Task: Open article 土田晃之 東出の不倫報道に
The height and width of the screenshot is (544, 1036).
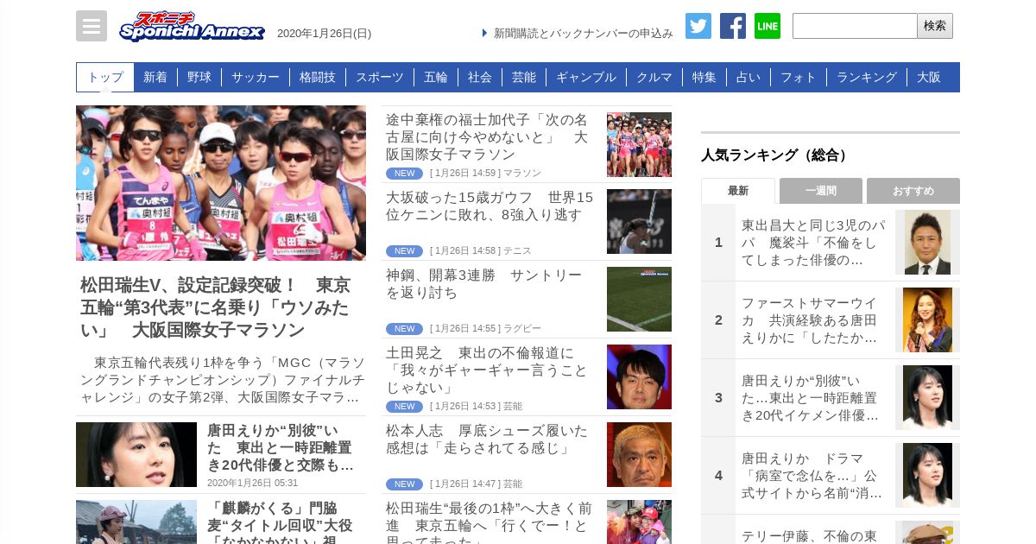Action: coord(488,370)
